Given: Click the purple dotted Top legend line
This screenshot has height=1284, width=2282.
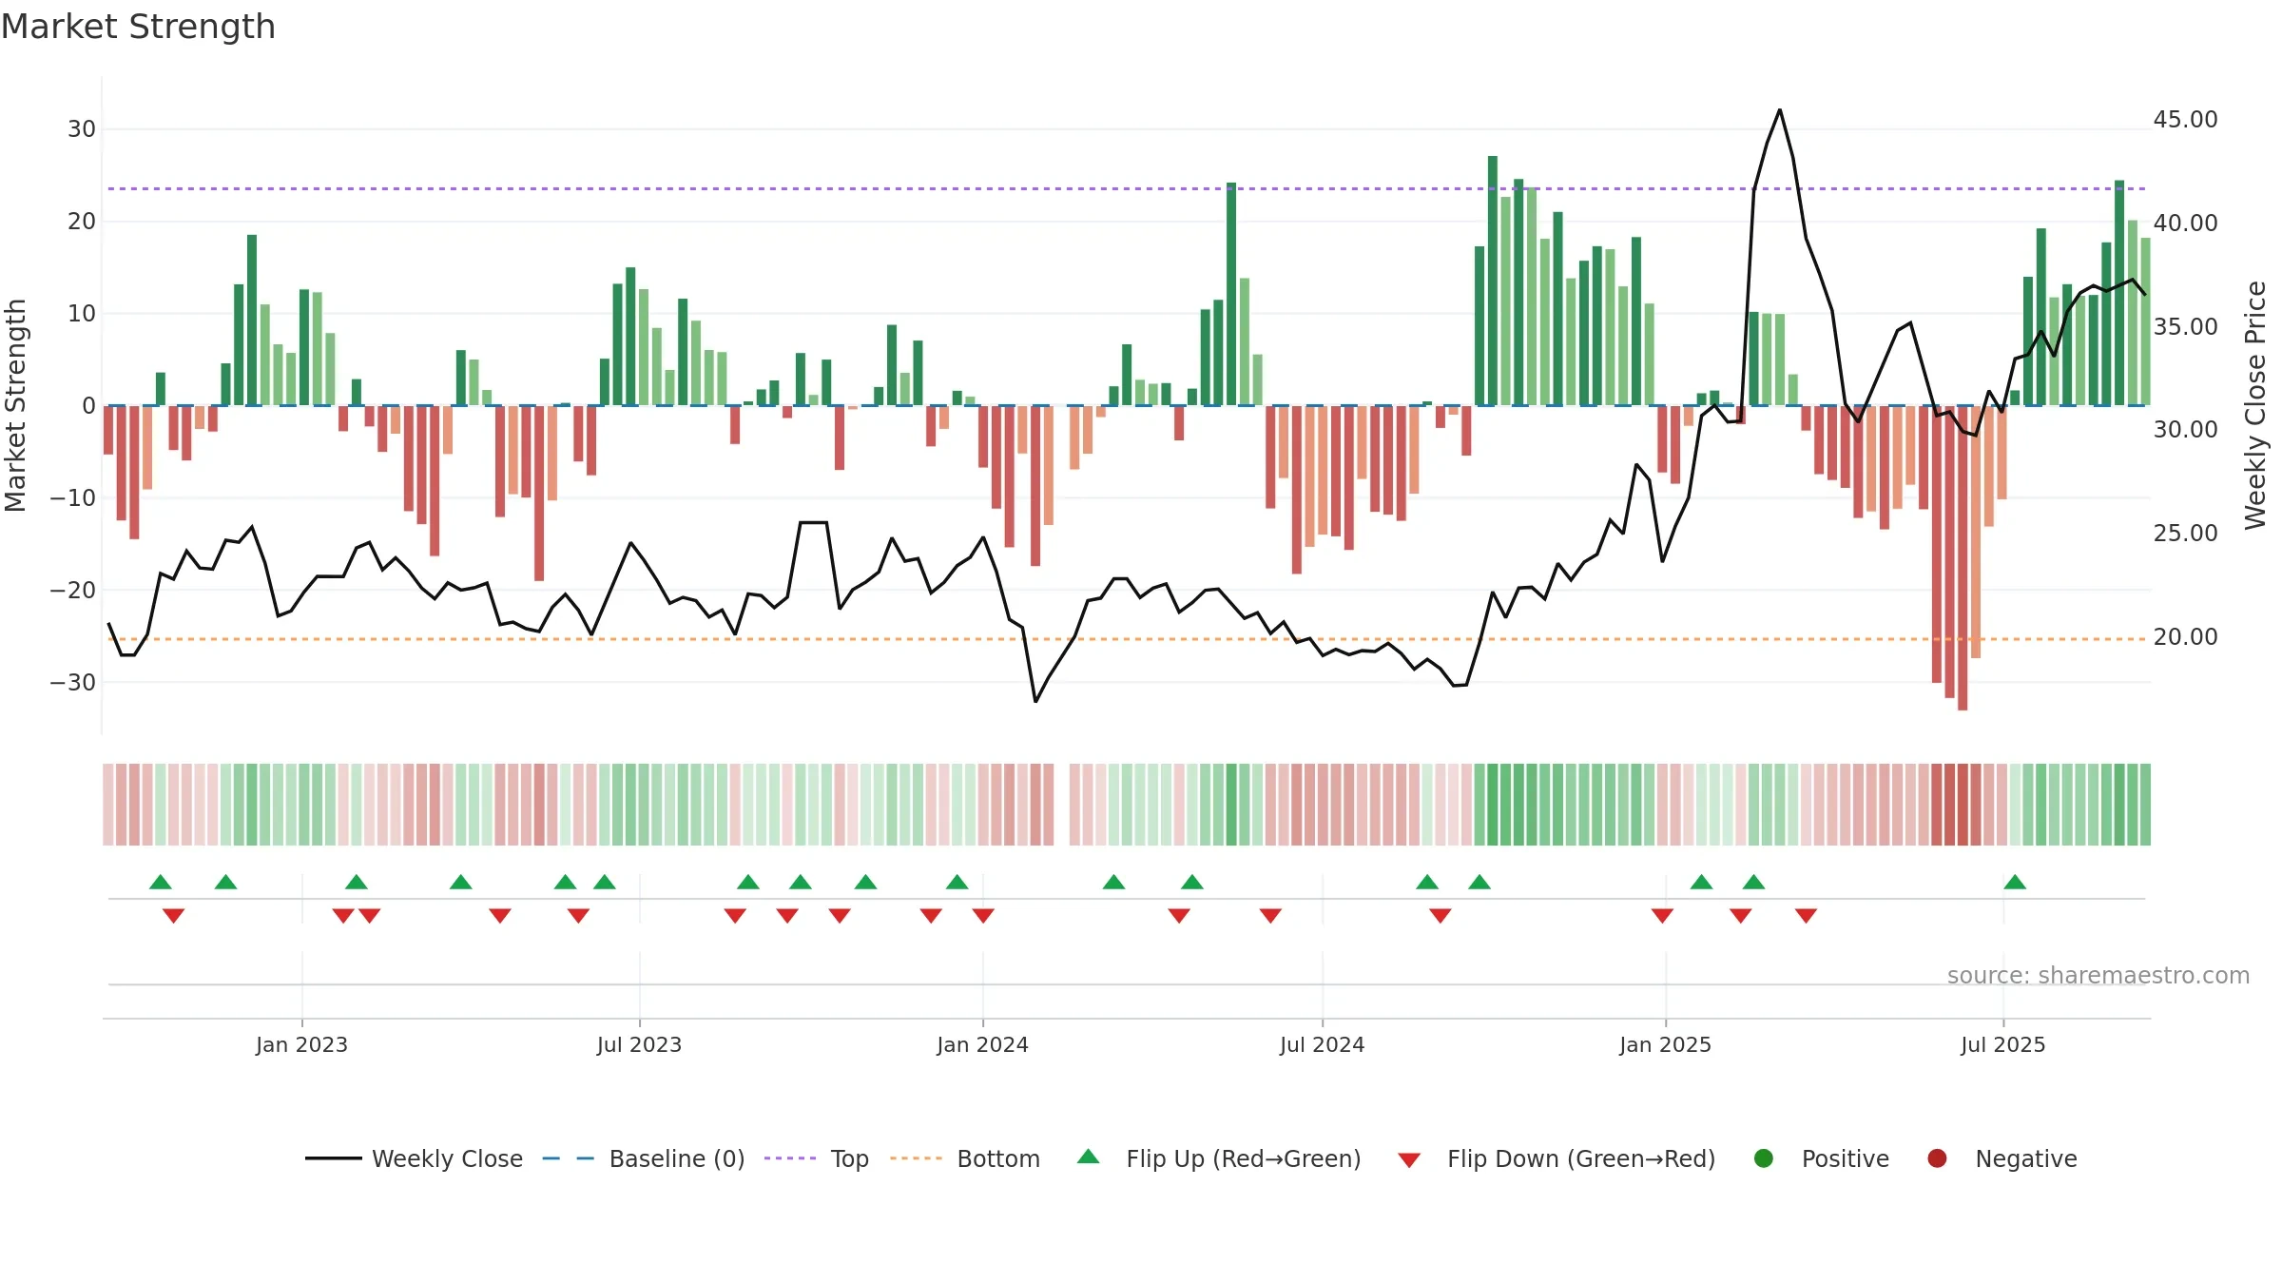Looking at the screenshot, I should (x=790, y=1158).
